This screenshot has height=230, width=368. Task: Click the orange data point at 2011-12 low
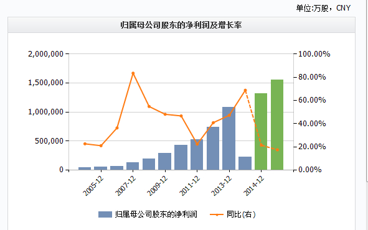coord(197,144)
